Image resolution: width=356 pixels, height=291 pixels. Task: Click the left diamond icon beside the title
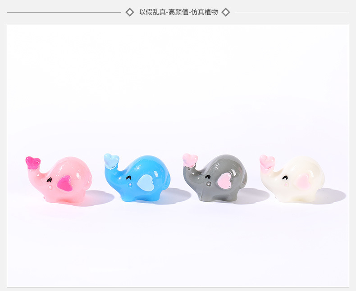click(x=130, y=12)
